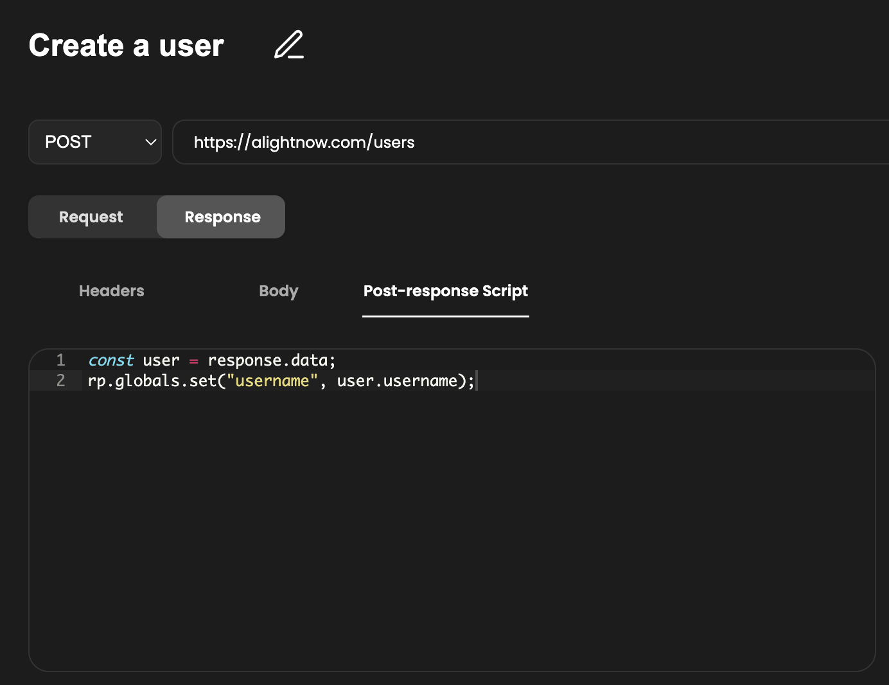
Task: Select the Post-response Script tab
Action: coord(446,291)
